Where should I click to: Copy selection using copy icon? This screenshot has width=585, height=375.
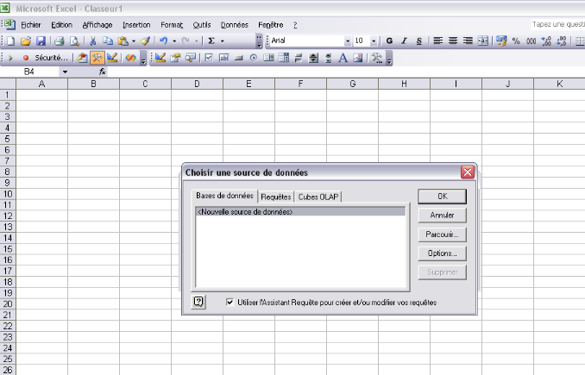point(108,41)
